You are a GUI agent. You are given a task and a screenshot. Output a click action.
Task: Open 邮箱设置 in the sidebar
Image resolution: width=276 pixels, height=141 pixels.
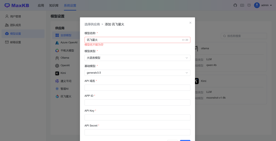click(x=23, y=42)
